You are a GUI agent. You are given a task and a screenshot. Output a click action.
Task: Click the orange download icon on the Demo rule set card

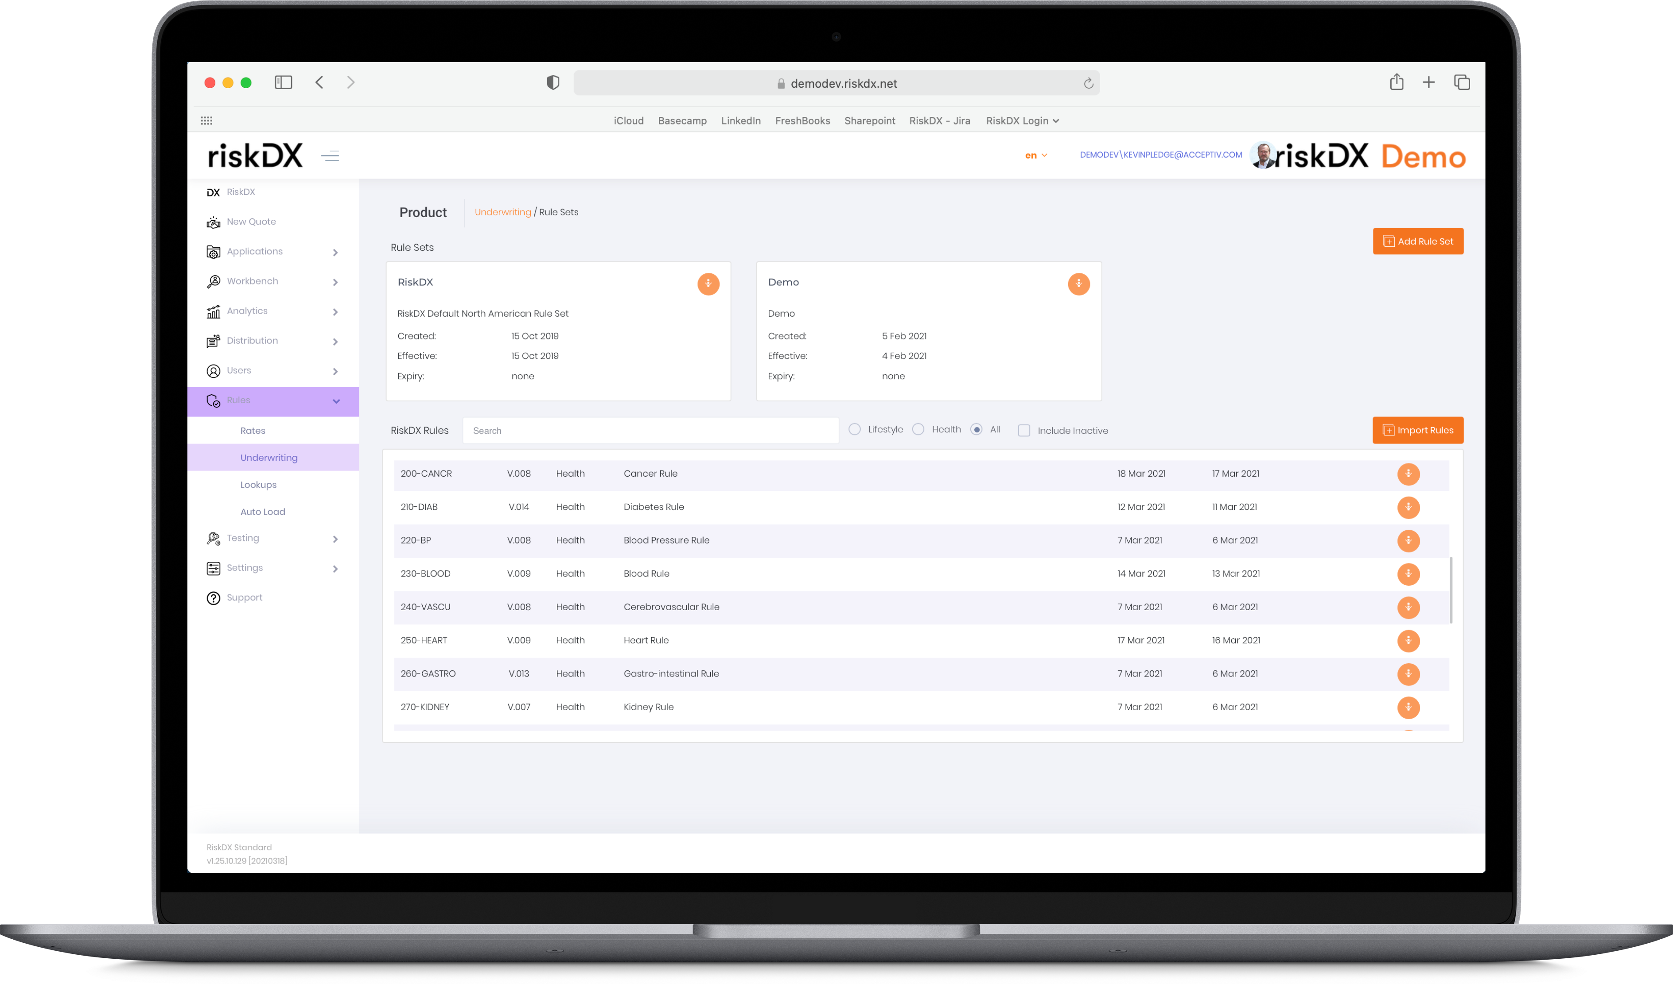tap(1078, 284)
